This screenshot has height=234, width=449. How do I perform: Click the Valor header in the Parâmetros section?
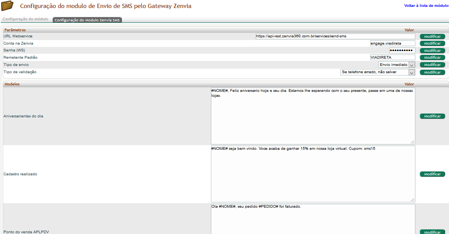[409, 30]
